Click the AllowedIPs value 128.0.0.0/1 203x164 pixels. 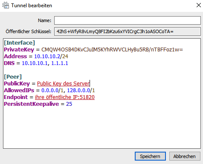[81, 90]
